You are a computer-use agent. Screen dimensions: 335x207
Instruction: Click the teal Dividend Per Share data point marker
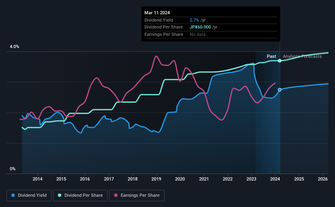tap(280, 61)
